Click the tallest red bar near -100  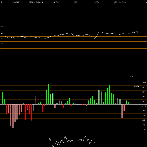tap(13, 116)
